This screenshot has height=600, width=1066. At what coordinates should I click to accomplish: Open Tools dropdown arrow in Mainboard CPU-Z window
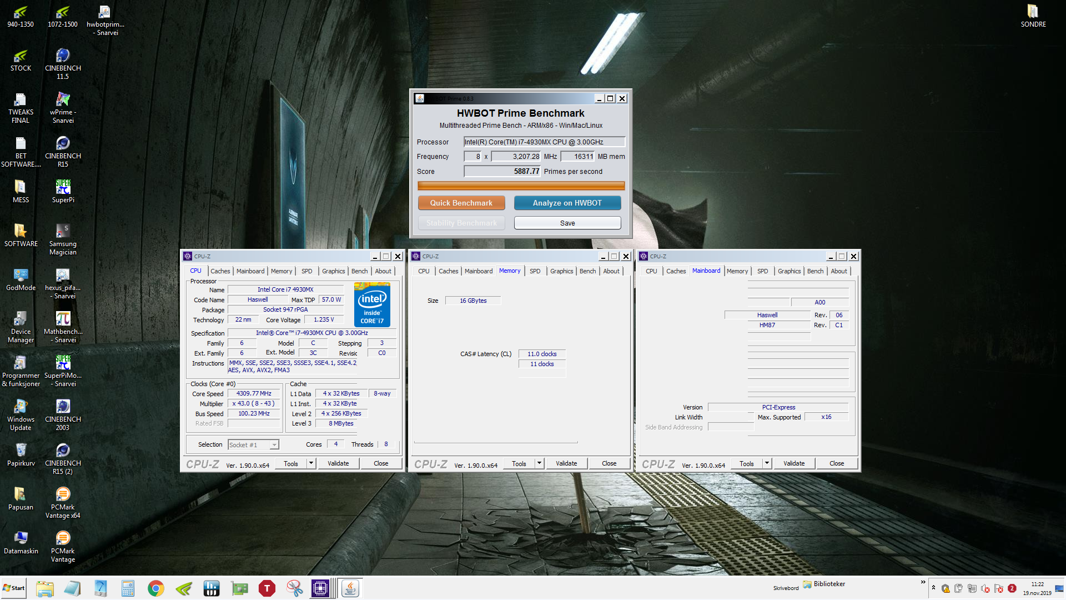[x=767, y=463]
